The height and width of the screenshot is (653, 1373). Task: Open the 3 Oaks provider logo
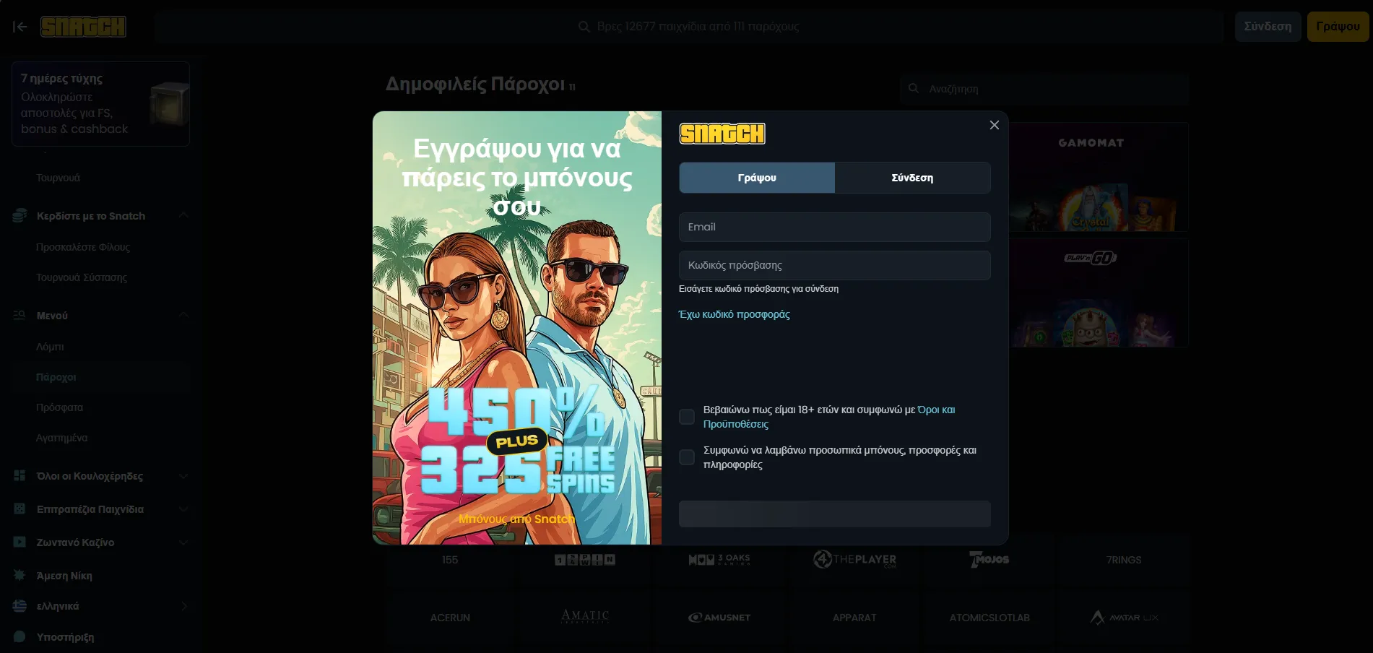(x=719, y=560)
